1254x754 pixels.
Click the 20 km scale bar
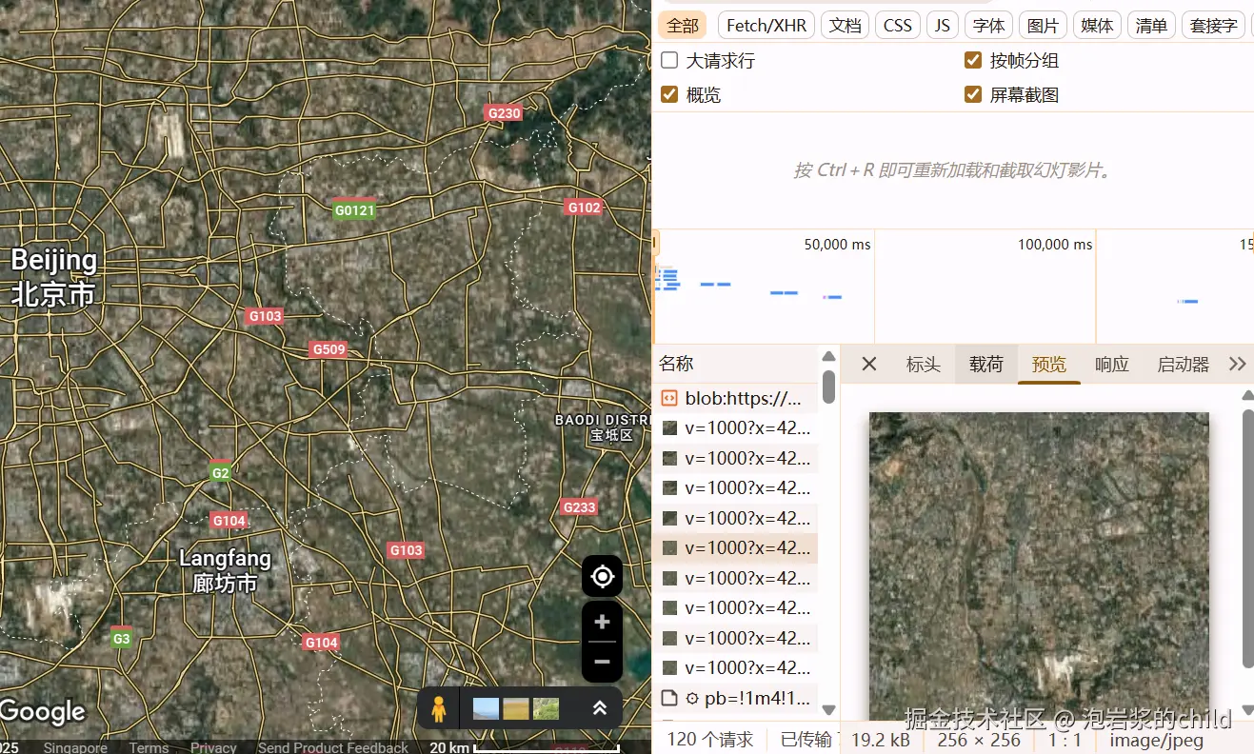click(x=524, y=747)
